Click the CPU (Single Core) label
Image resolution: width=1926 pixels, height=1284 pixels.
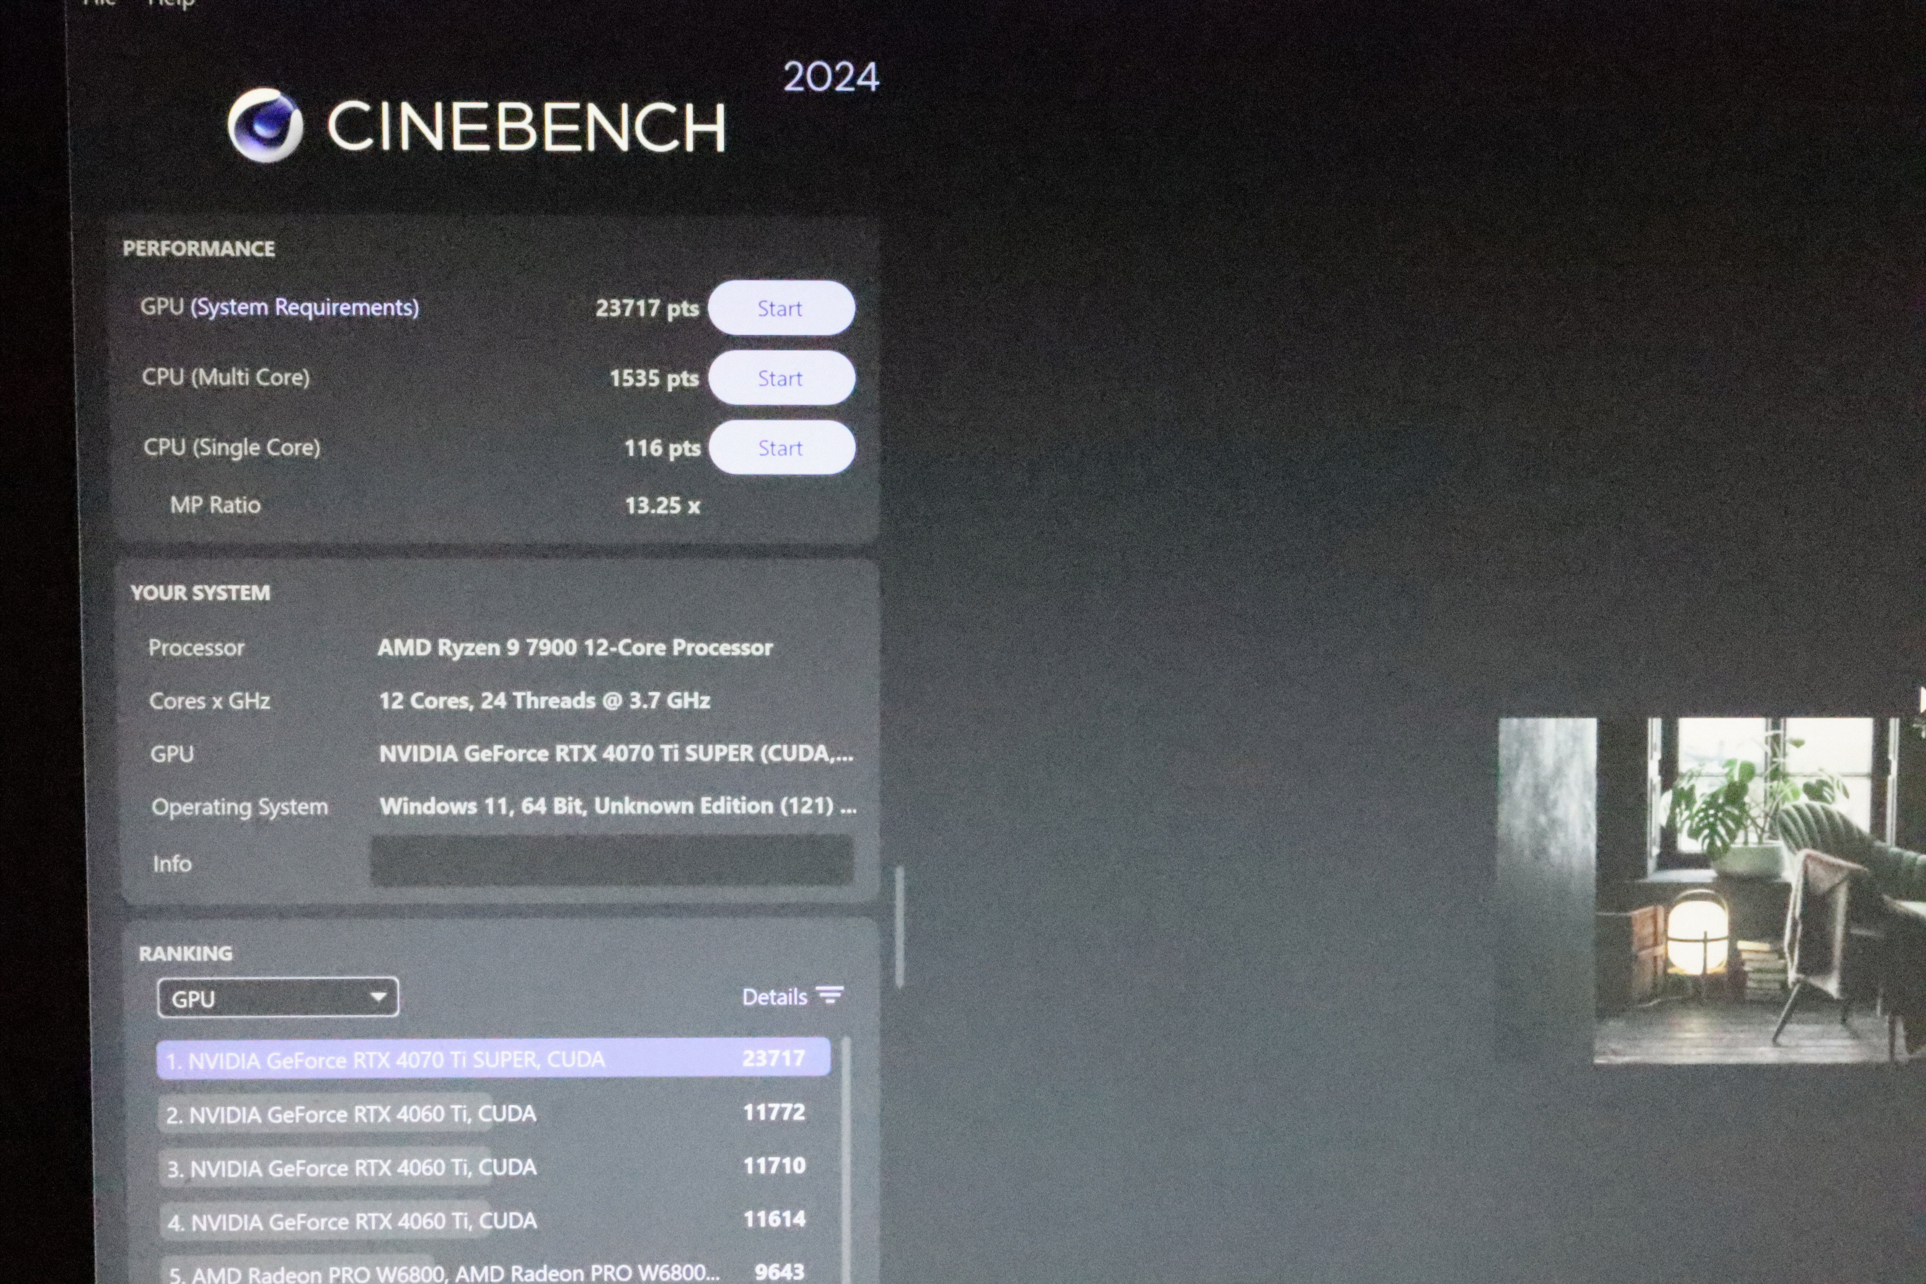coord(232,447)
